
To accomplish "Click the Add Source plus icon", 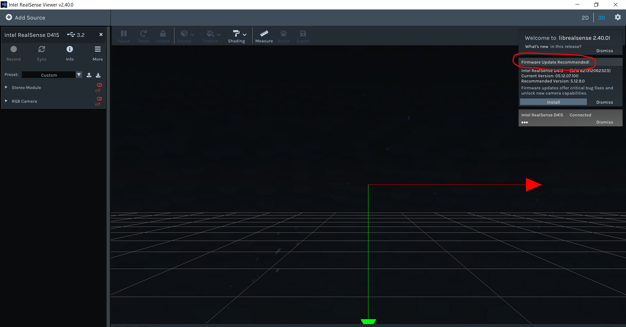I will (9, 17).
